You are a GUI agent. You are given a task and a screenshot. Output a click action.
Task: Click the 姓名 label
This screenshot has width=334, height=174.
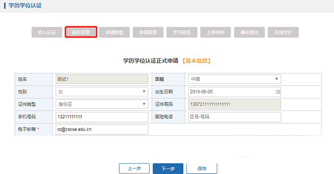[22, 79]
